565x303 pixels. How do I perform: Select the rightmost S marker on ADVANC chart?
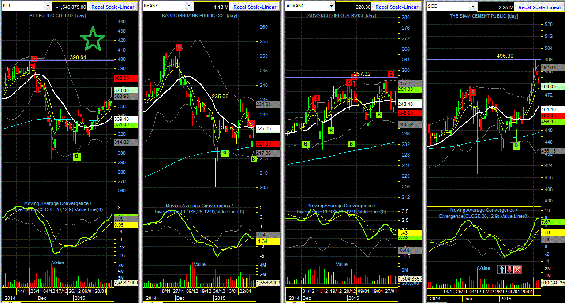390,74
